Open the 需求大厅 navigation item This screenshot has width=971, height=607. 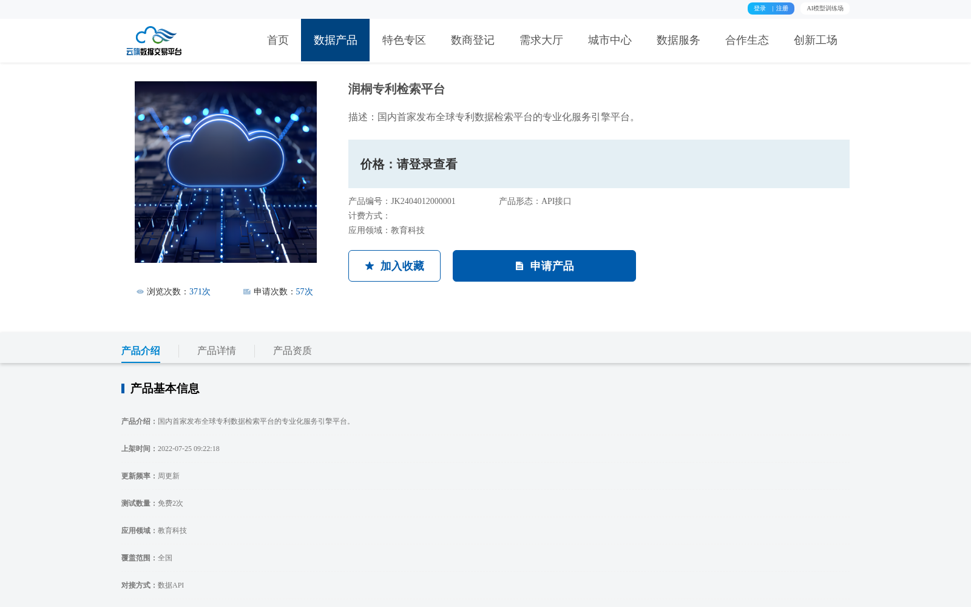[541, 40]
